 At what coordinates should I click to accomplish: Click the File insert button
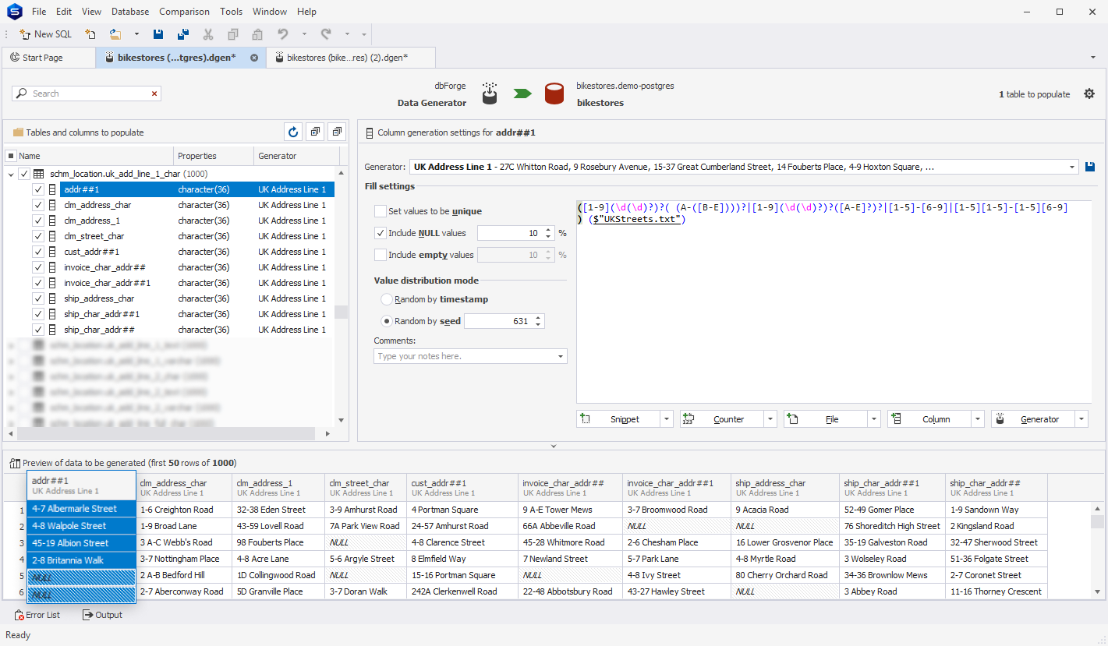[x=826, y=419]
